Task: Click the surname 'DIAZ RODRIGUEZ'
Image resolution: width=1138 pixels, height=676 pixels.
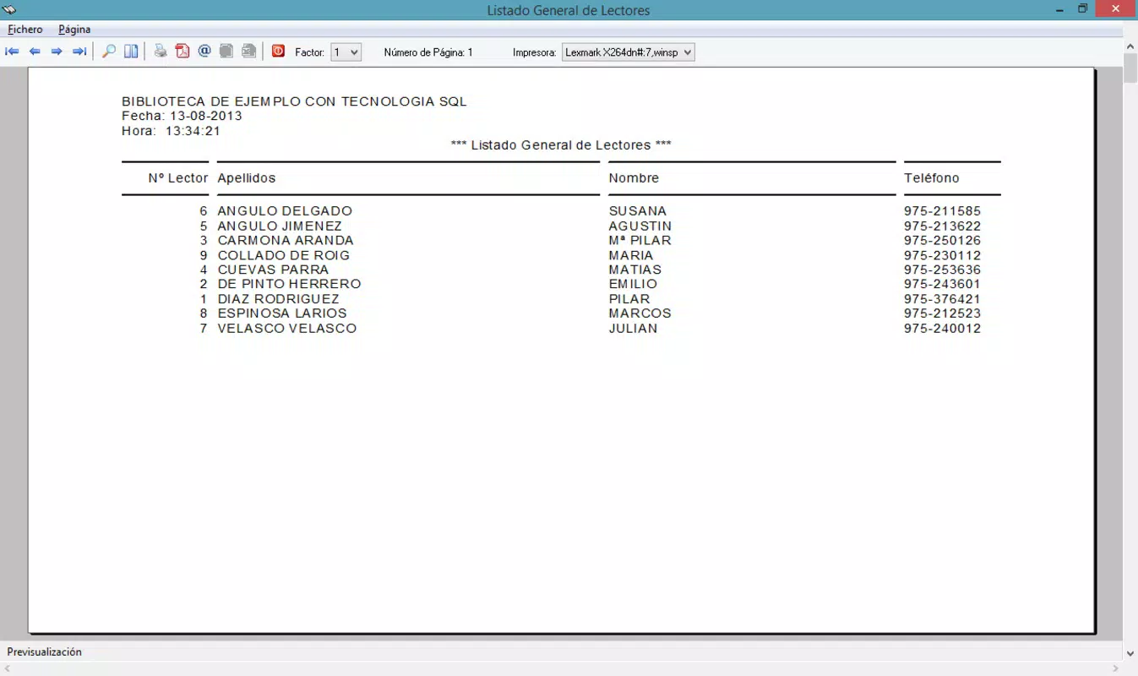Action: 278,299
